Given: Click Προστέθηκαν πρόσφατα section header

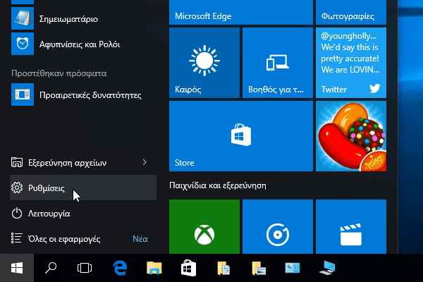Looking at the screenshot, I should 59,73.
